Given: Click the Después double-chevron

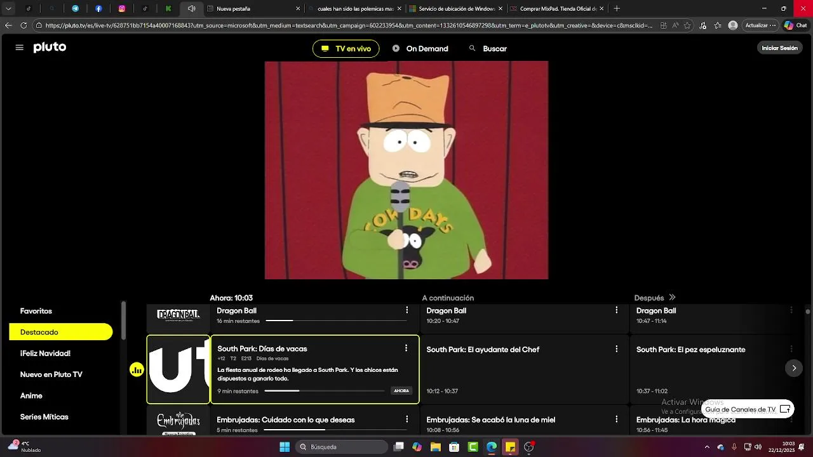Looking at the screenshot, I should click(x=672, y=298).
